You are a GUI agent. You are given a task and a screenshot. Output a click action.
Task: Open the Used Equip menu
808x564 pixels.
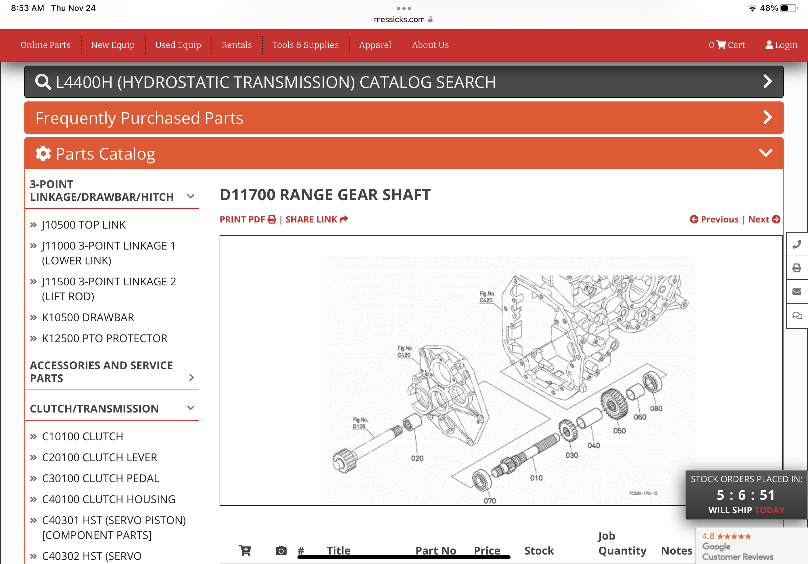point(178,45)
